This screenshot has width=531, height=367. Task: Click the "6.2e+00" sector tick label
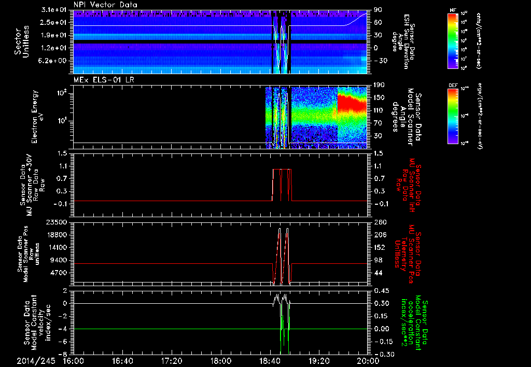pyautogui.click(x=53, y=61)
